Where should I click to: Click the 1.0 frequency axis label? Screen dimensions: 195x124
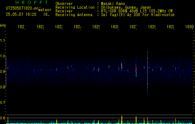pyautogui.click(x=2, y=56)
